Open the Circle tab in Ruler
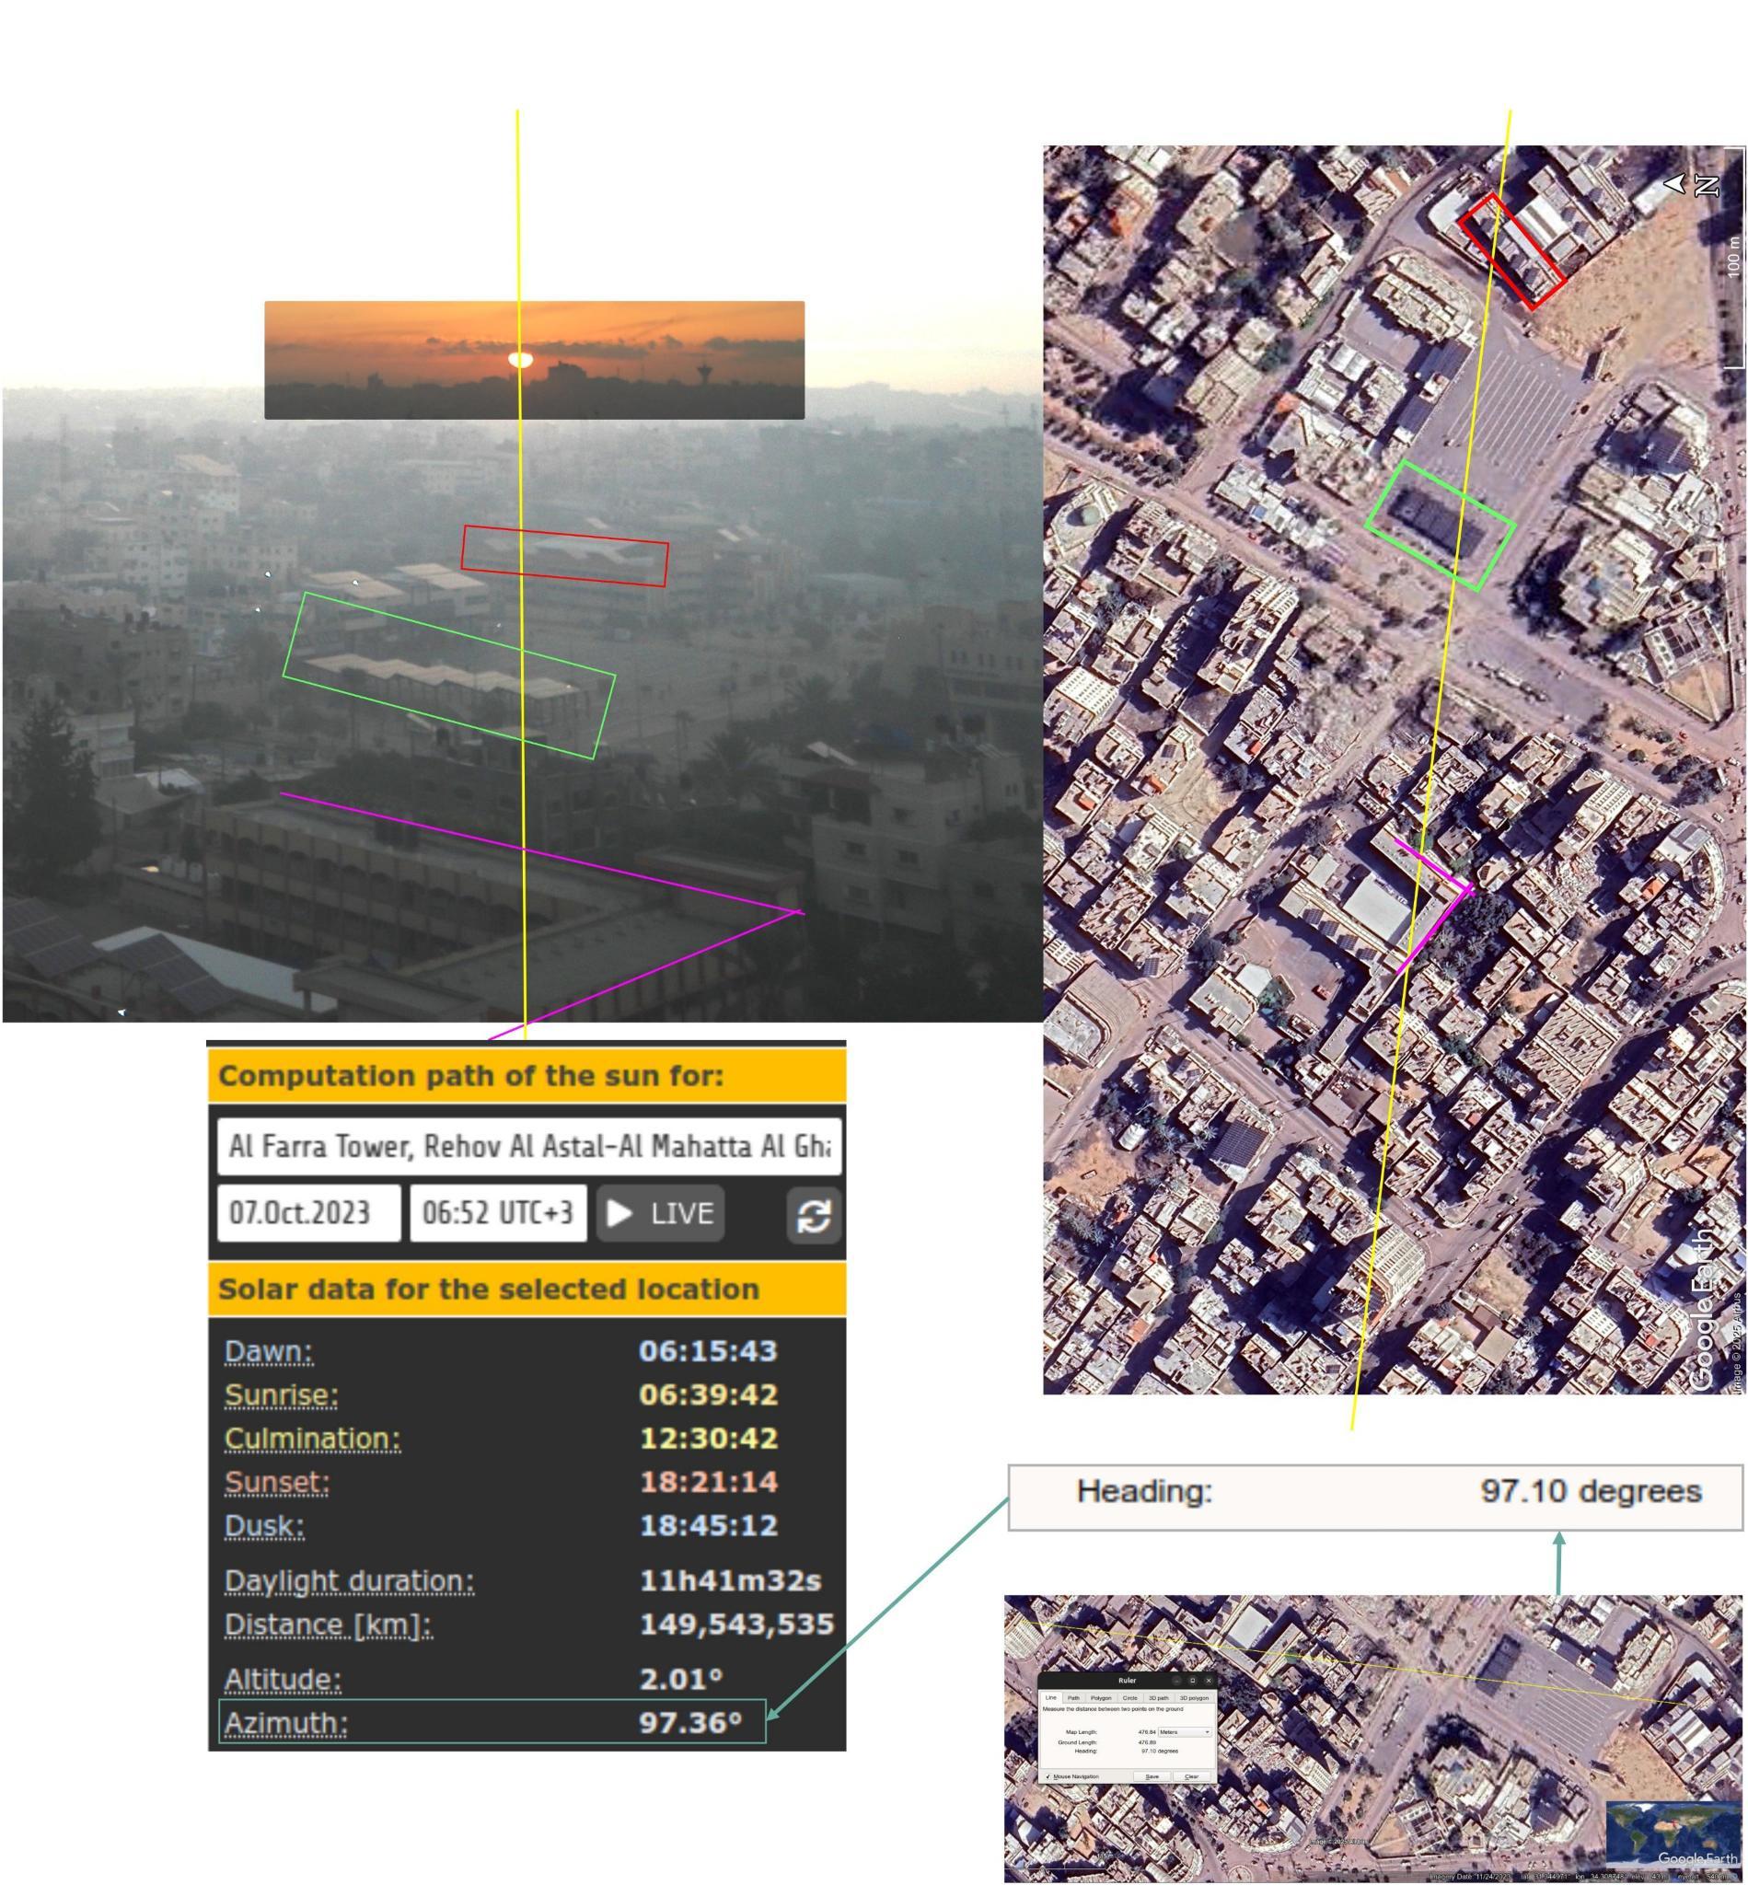Viewport: 1748px width, 1885px height. [x=1130, y=1699]
